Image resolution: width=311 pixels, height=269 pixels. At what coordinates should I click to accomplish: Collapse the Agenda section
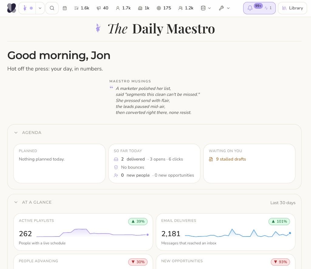coord(16,133)
